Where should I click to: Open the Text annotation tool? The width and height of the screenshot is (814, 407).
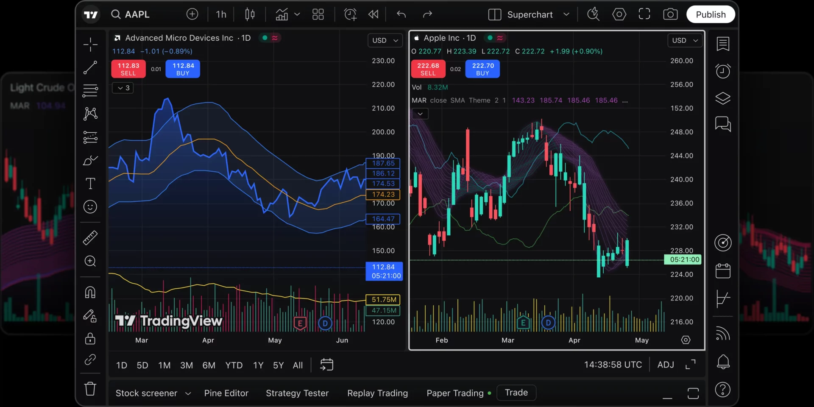(90, 184)
